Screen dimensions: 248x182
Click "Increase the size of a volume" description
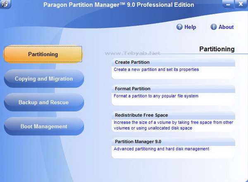tap(173, 125)
